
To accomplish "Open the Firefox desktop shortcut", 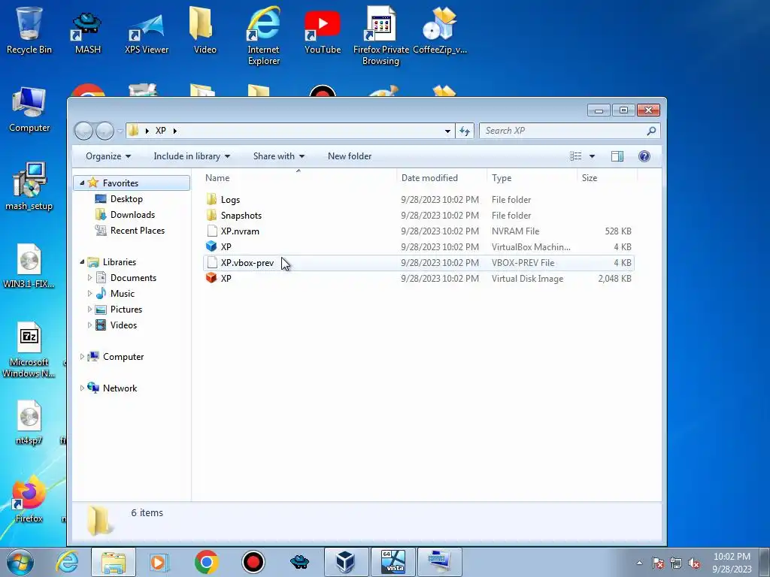I will pyautogui.click(x=29, y=498).
